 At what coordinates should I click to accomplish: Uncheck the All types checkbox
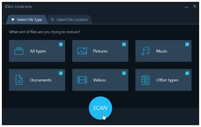pyautogui.click(x=61, y=44)
